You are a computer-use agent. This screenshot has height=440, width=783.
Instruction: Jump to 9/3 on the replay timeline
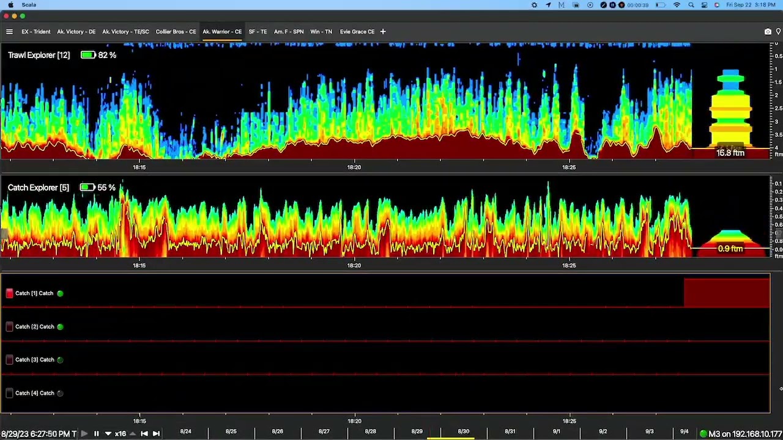[x=649, y=431]
